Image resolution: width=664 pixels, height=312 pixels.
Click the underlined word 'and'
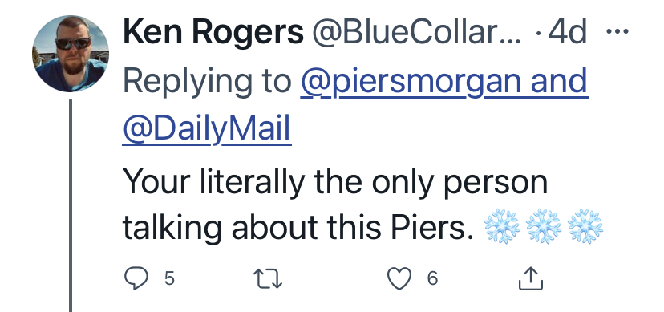[560, 81]
